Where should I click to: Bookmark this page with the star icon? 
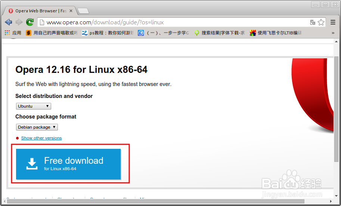pyautogui.click(x=321, y=22)
